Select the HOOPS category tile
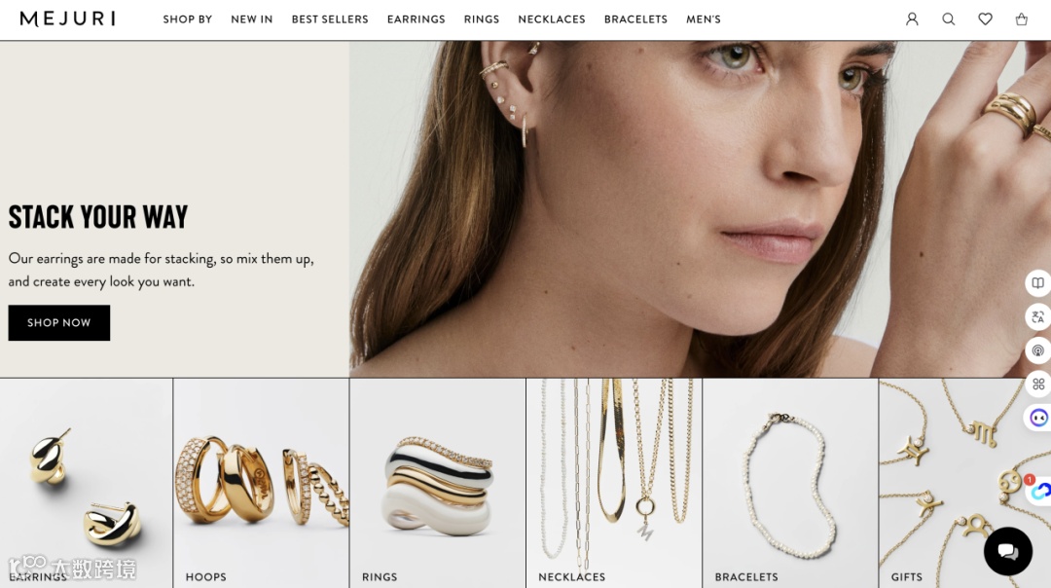The height and width of the screenshot is (588, 1051). [261, 483]
